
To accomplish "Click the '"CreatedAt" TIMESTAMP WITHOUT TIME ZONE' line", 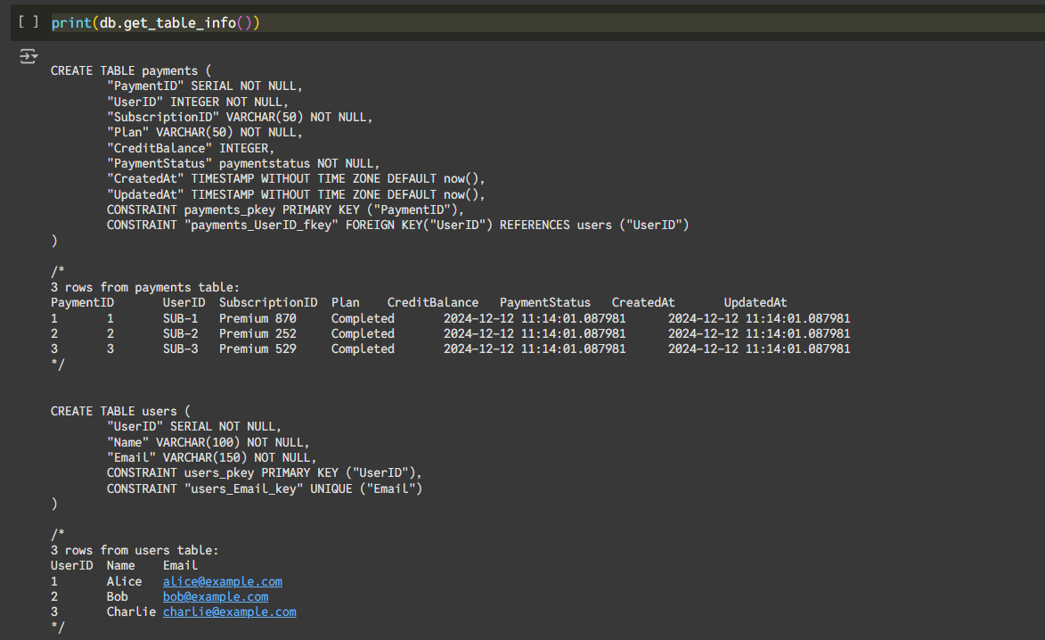I will [x=296, y=178].
